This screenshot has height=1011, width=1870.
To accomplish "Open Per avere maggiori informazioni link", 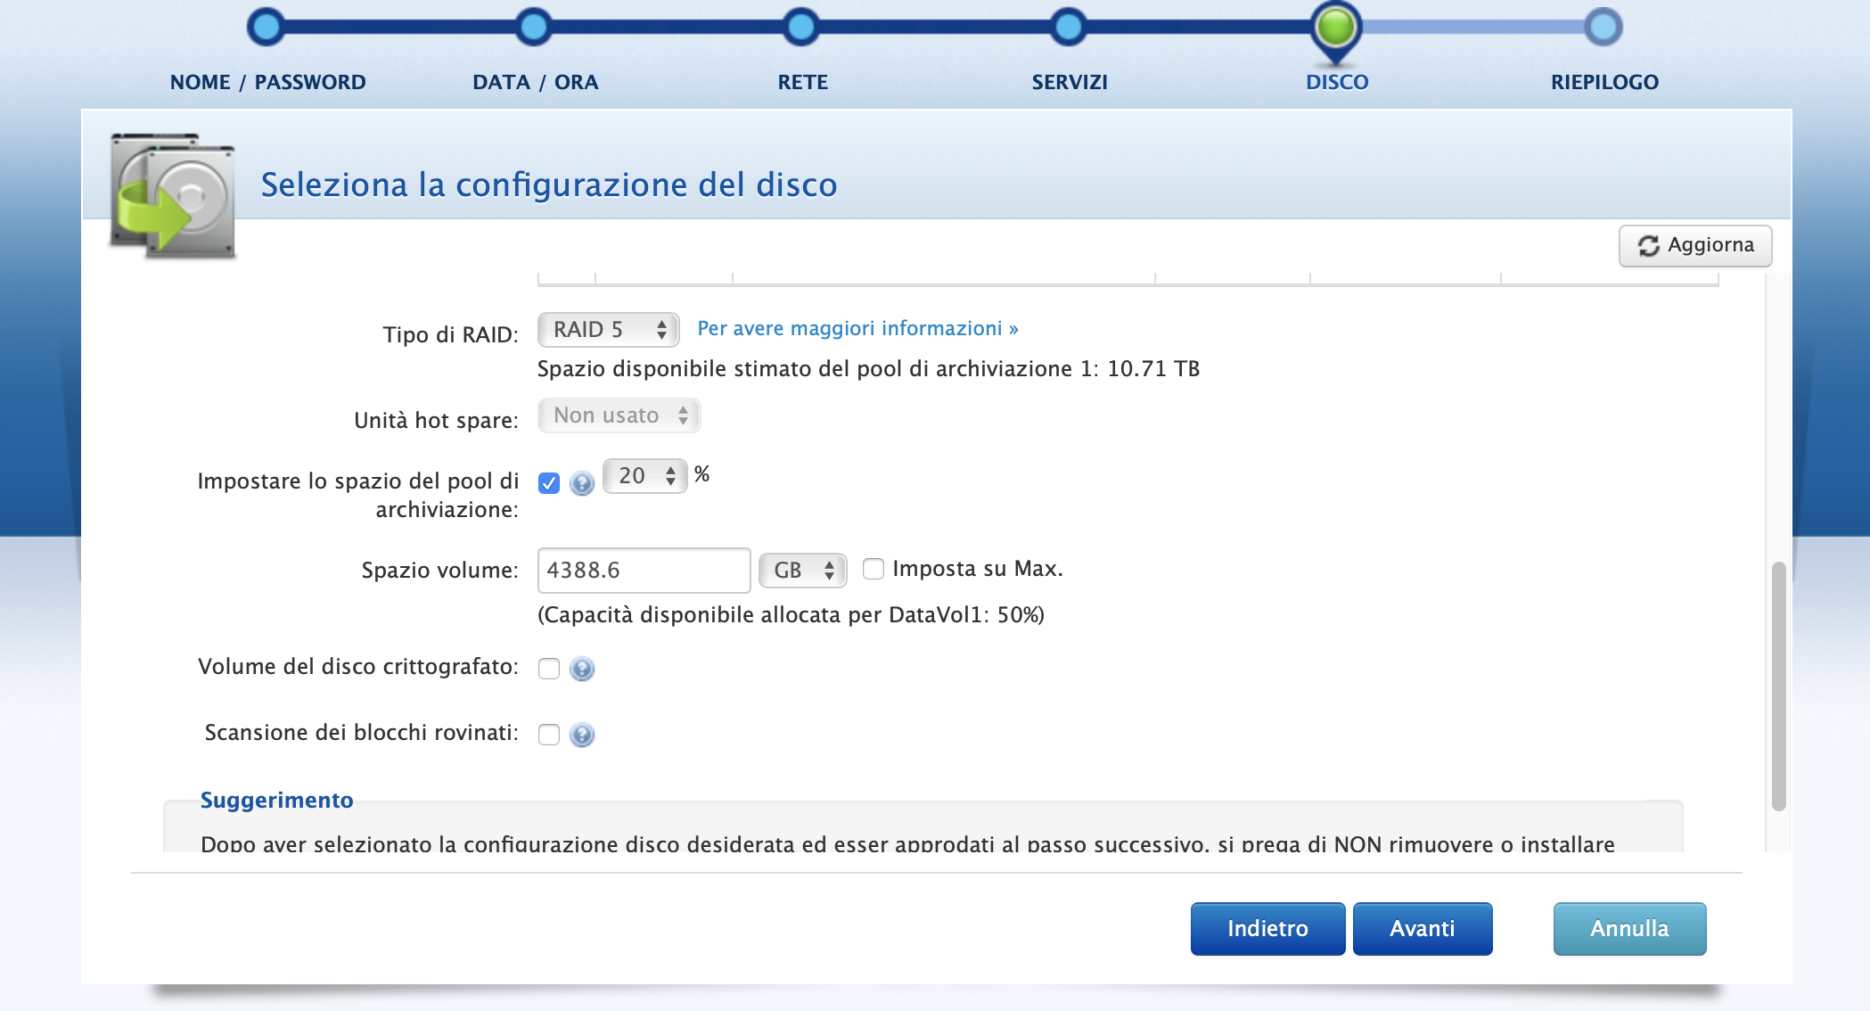I will coord(857,329).
